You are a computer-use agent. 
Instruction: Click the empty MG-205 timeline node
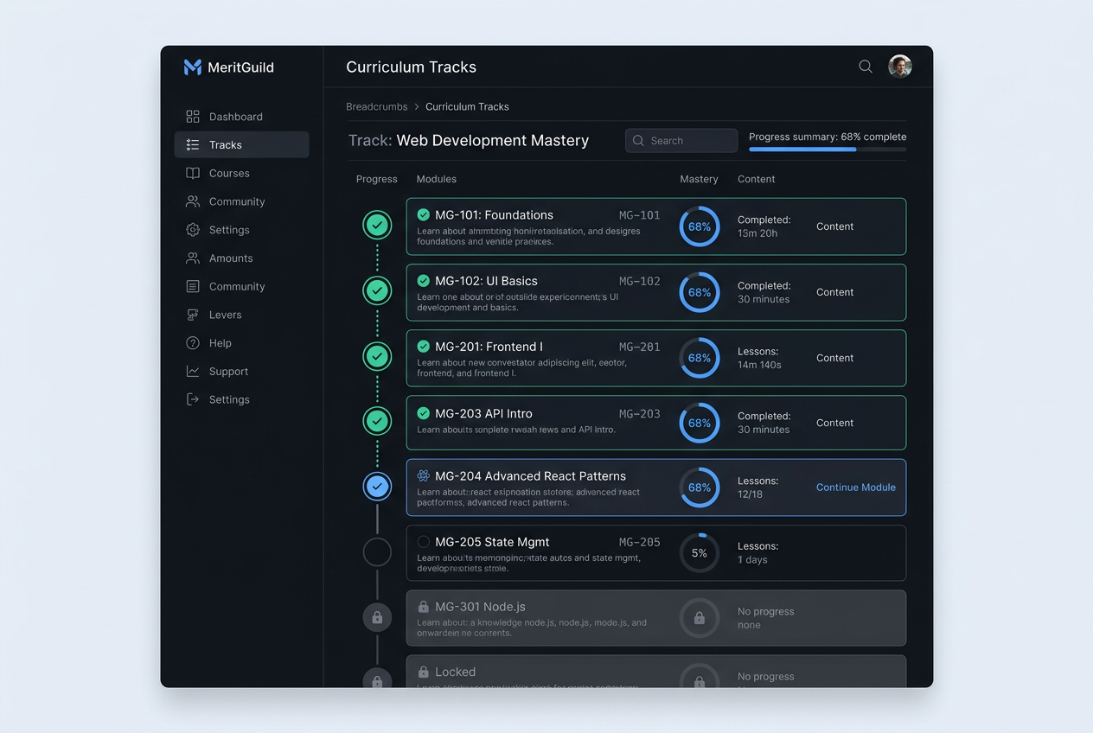(x=377, y=551)
